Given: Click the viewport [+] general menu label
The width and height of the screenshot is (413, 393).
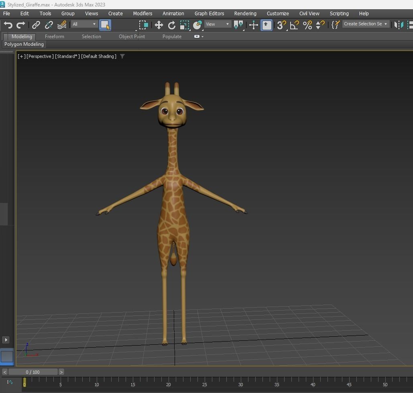Looking at the screenshot, I should (21, 56).
